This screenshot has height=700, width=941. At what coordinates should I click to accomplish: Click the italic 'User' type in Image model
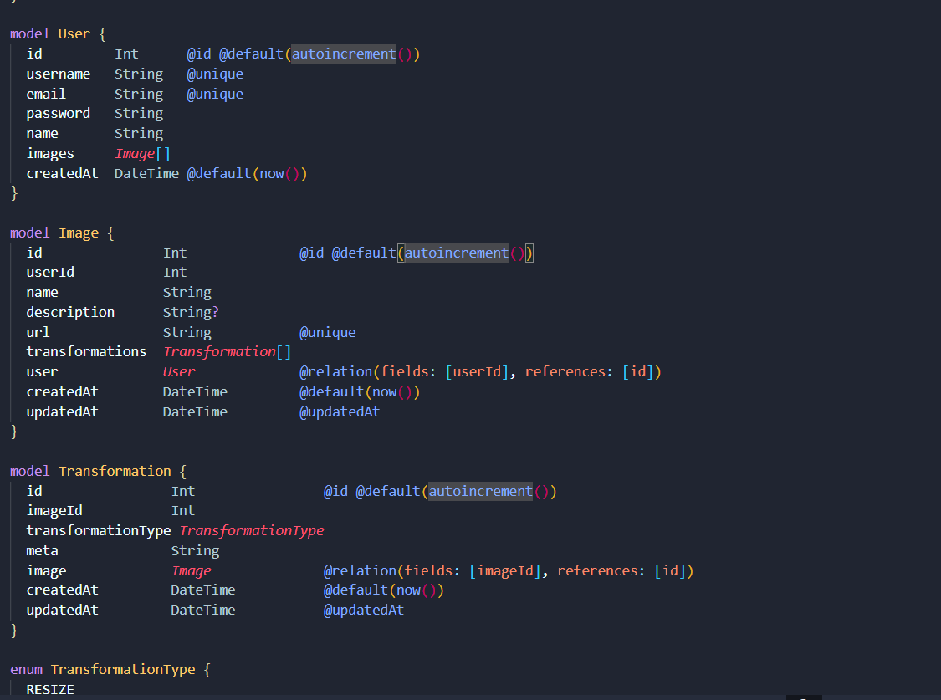(x=180, y=372)
